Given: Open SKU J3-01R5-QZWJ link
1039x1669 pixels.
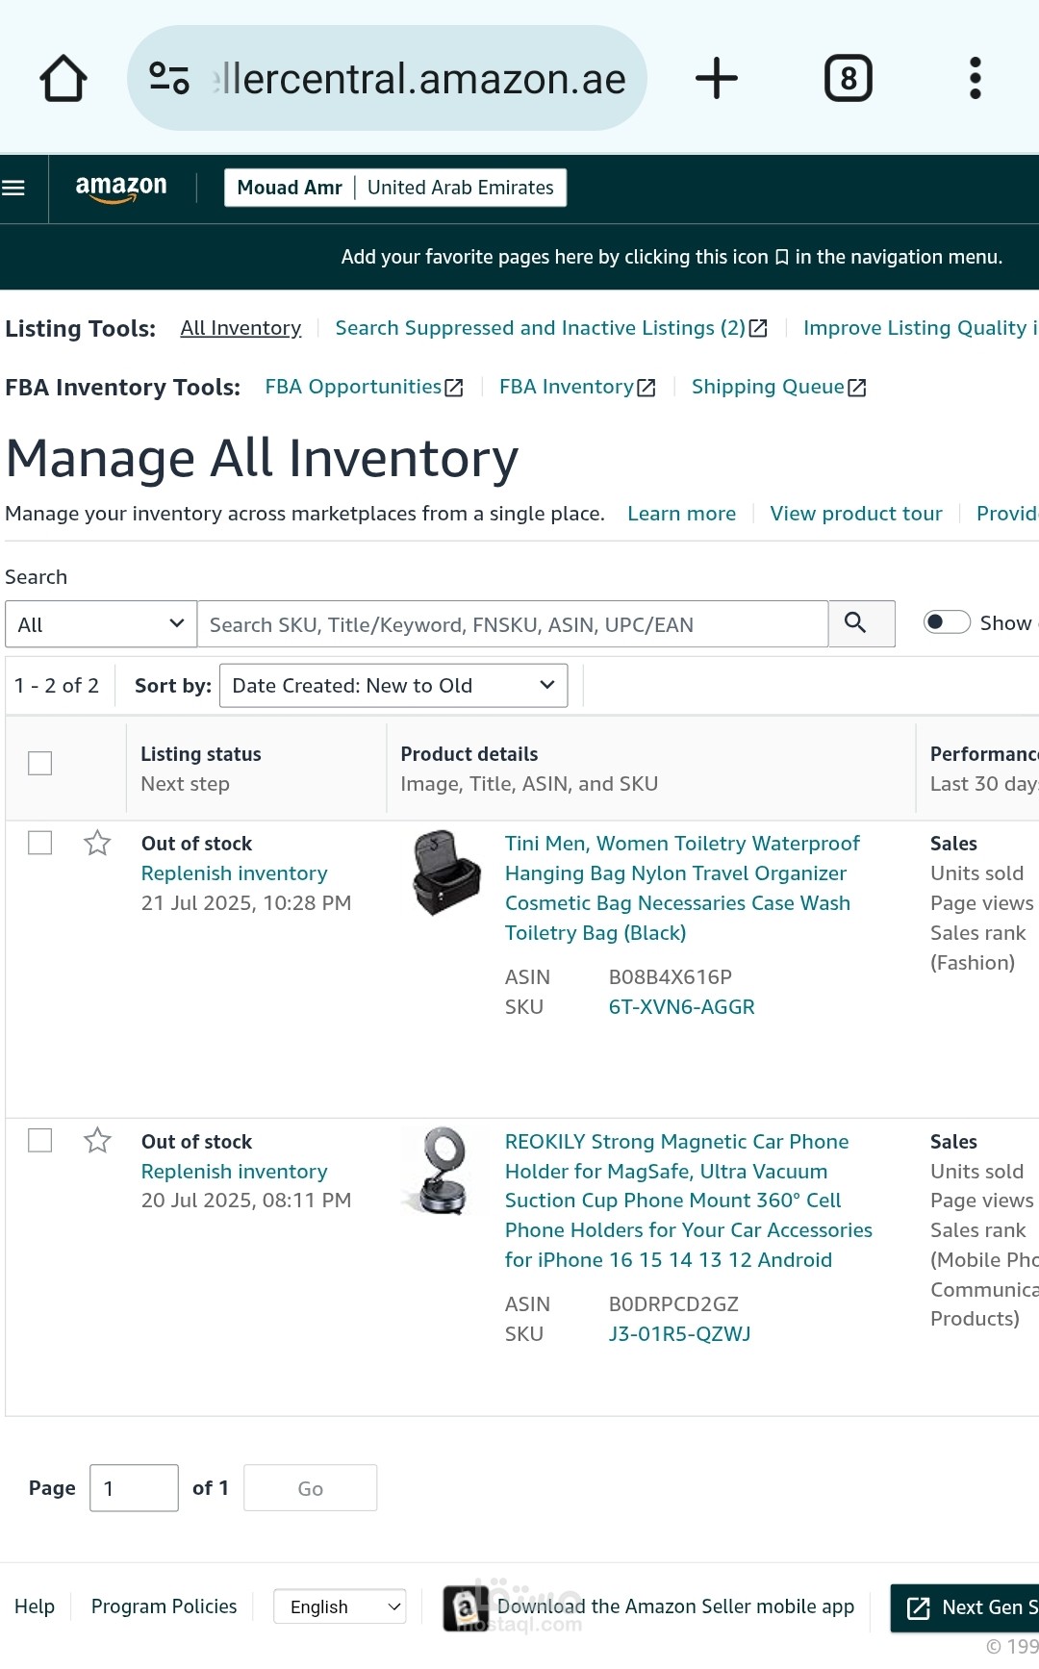Looking at the screenshot, I should click(679, 1334).
